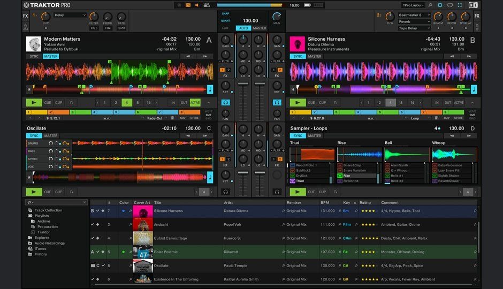The width and height of the screenshot is (503, 289).
Task: Delete the selected cue on Deck A
Action: pos(172,118)
